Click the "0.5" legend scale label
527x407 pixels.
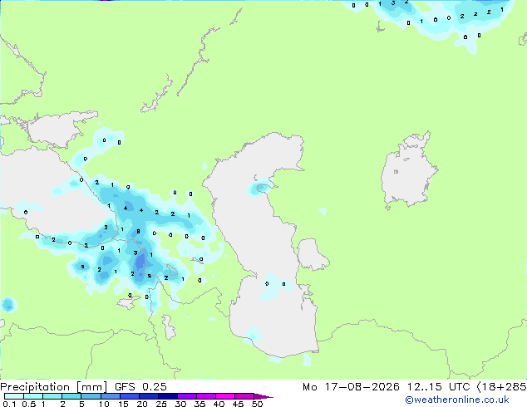[28, 404]
